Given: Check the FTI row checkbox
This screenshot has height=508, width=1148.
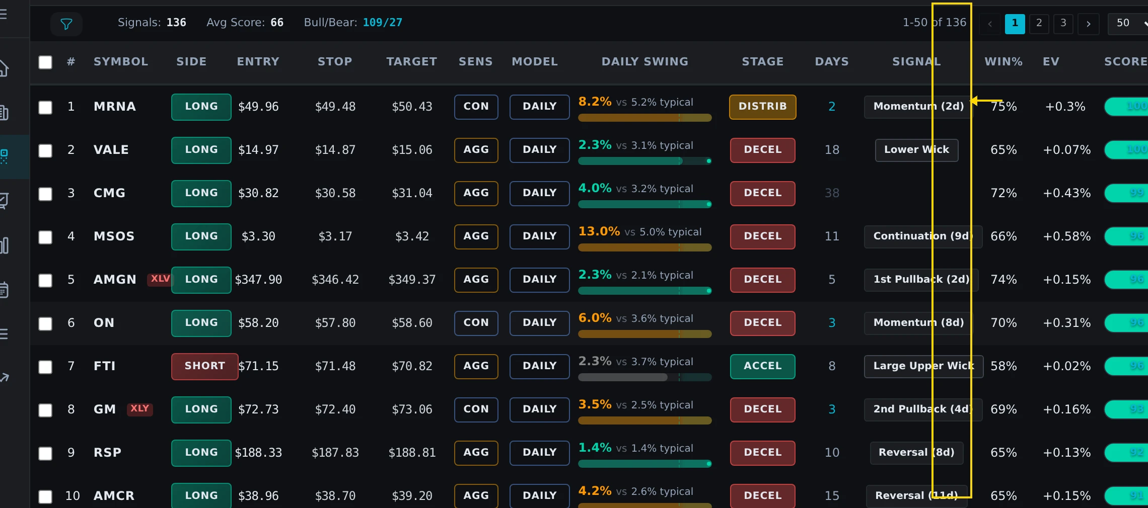Looking at the screenshot, I should coord(45,367).
